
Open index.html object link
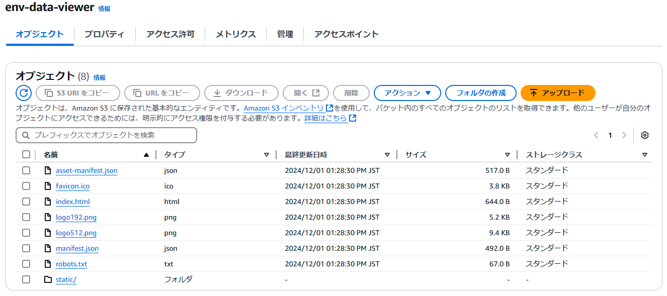coord(73,202)
